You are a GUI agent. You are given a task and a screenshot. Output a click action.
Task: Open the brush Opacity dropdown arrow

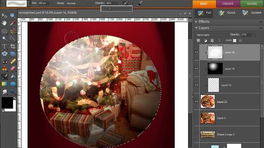117,3
